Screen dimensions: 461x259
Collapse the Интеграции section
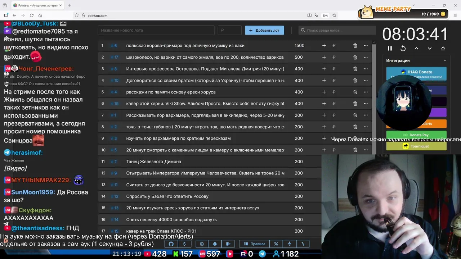click(445, 60)
